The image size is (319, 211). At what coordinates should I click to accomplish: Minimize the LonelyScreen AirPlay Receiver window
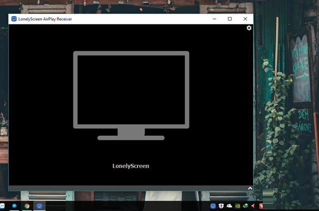[214, 19]
